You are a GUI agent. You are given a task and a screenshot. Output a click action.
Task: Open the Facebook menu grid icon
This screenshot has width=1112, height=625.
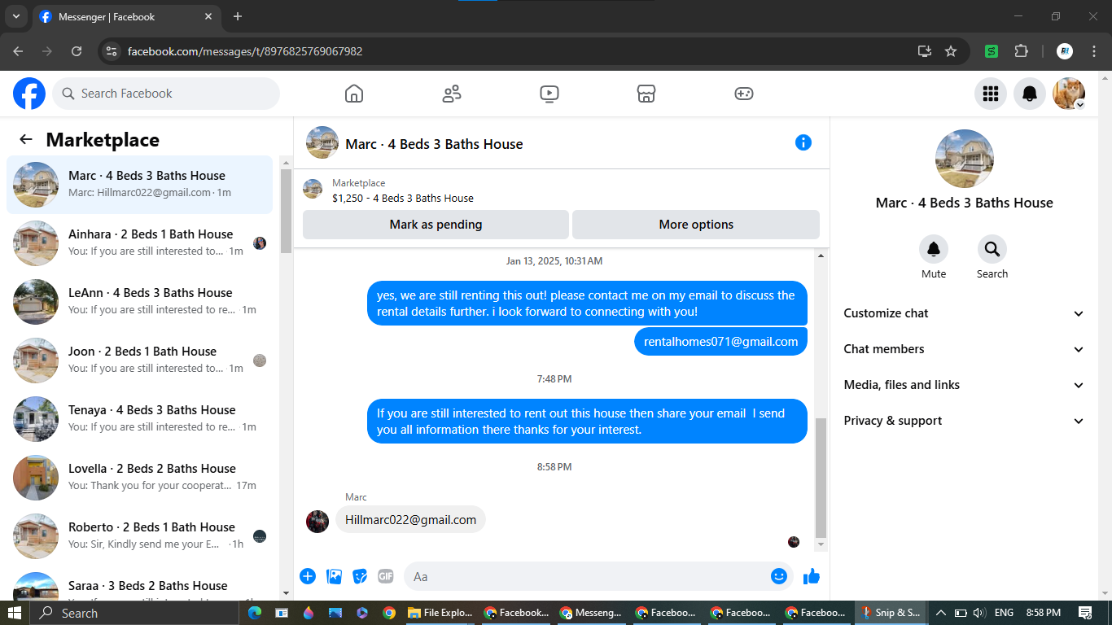[x=991, y=94]
